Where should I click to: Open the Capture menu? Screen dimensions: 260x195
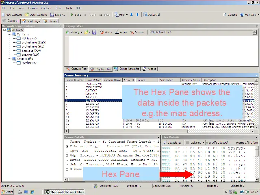coord(46,8)
